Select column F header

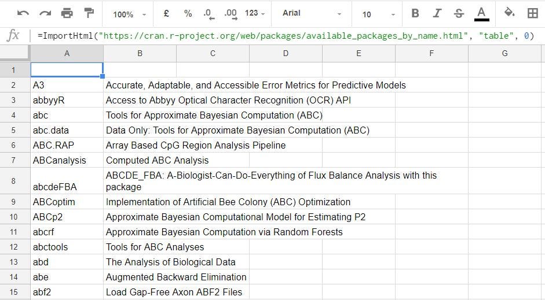click(431, 53)
